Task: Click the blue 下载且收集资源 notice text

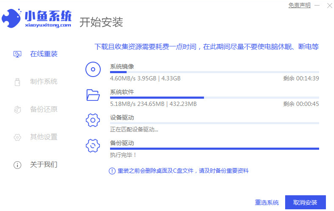Action: (207, 47)
